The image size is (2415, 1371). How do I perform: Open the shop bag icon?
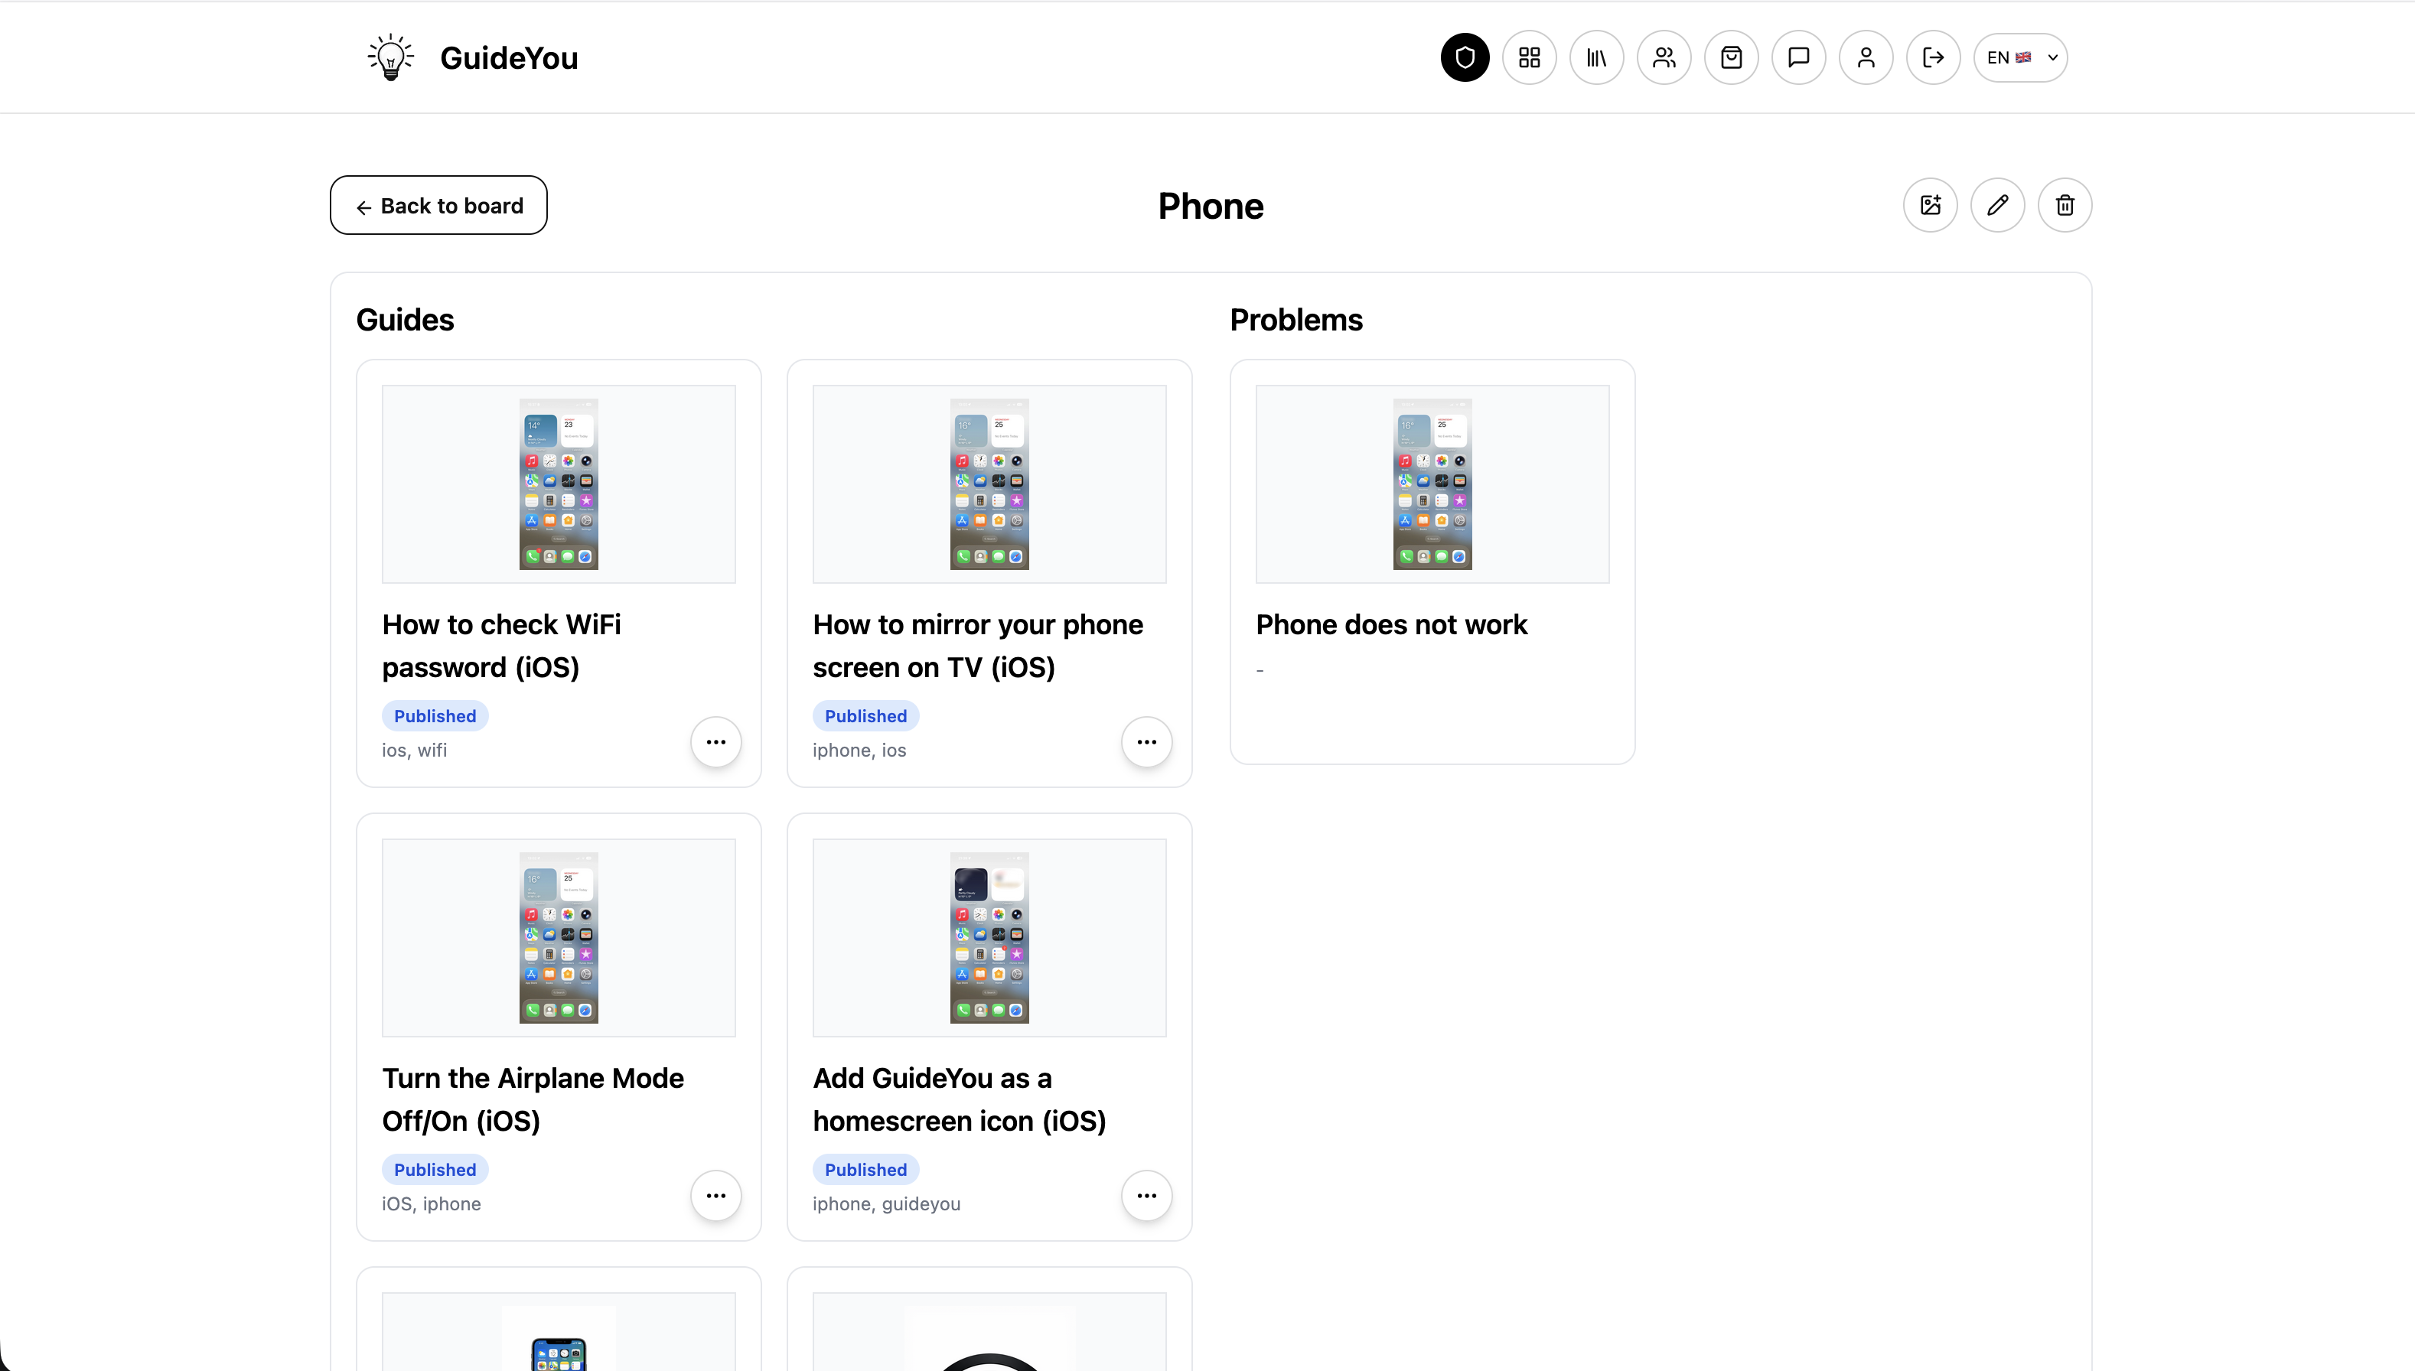tap(1732, 57)
